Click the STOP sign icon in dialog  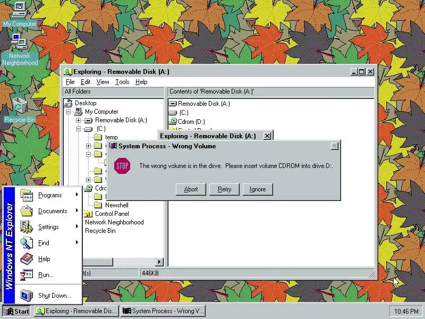click(122, 166)
